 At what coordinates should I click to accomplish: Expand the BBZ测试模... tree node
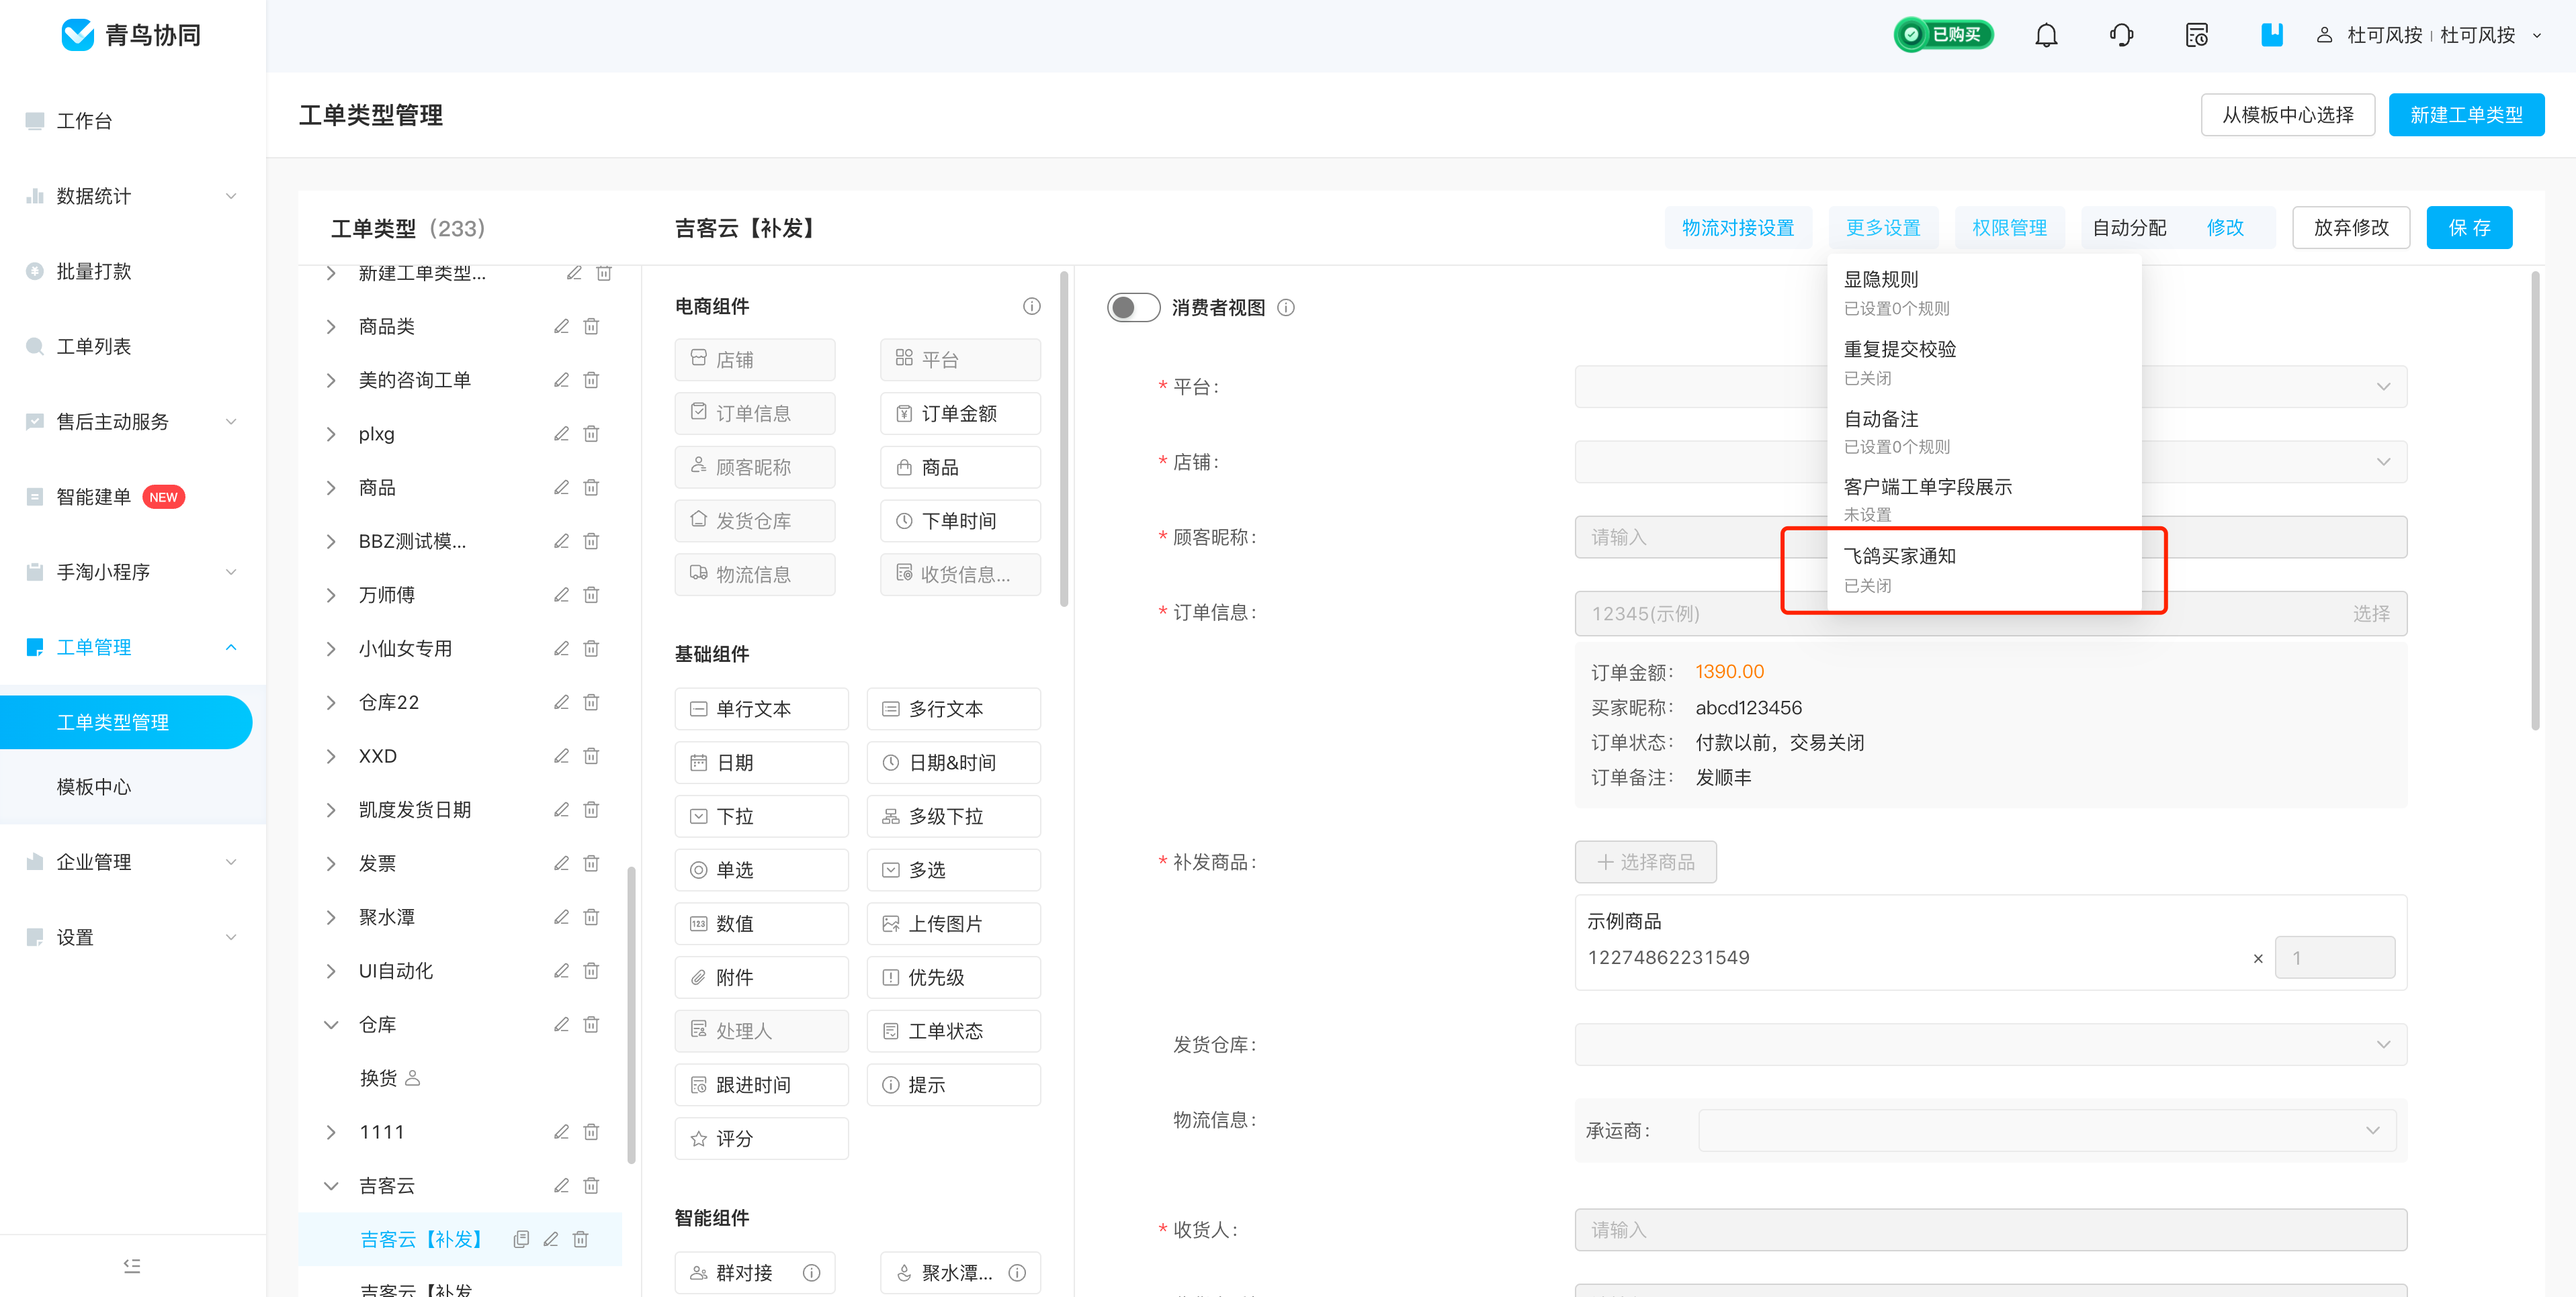(331, 542)
